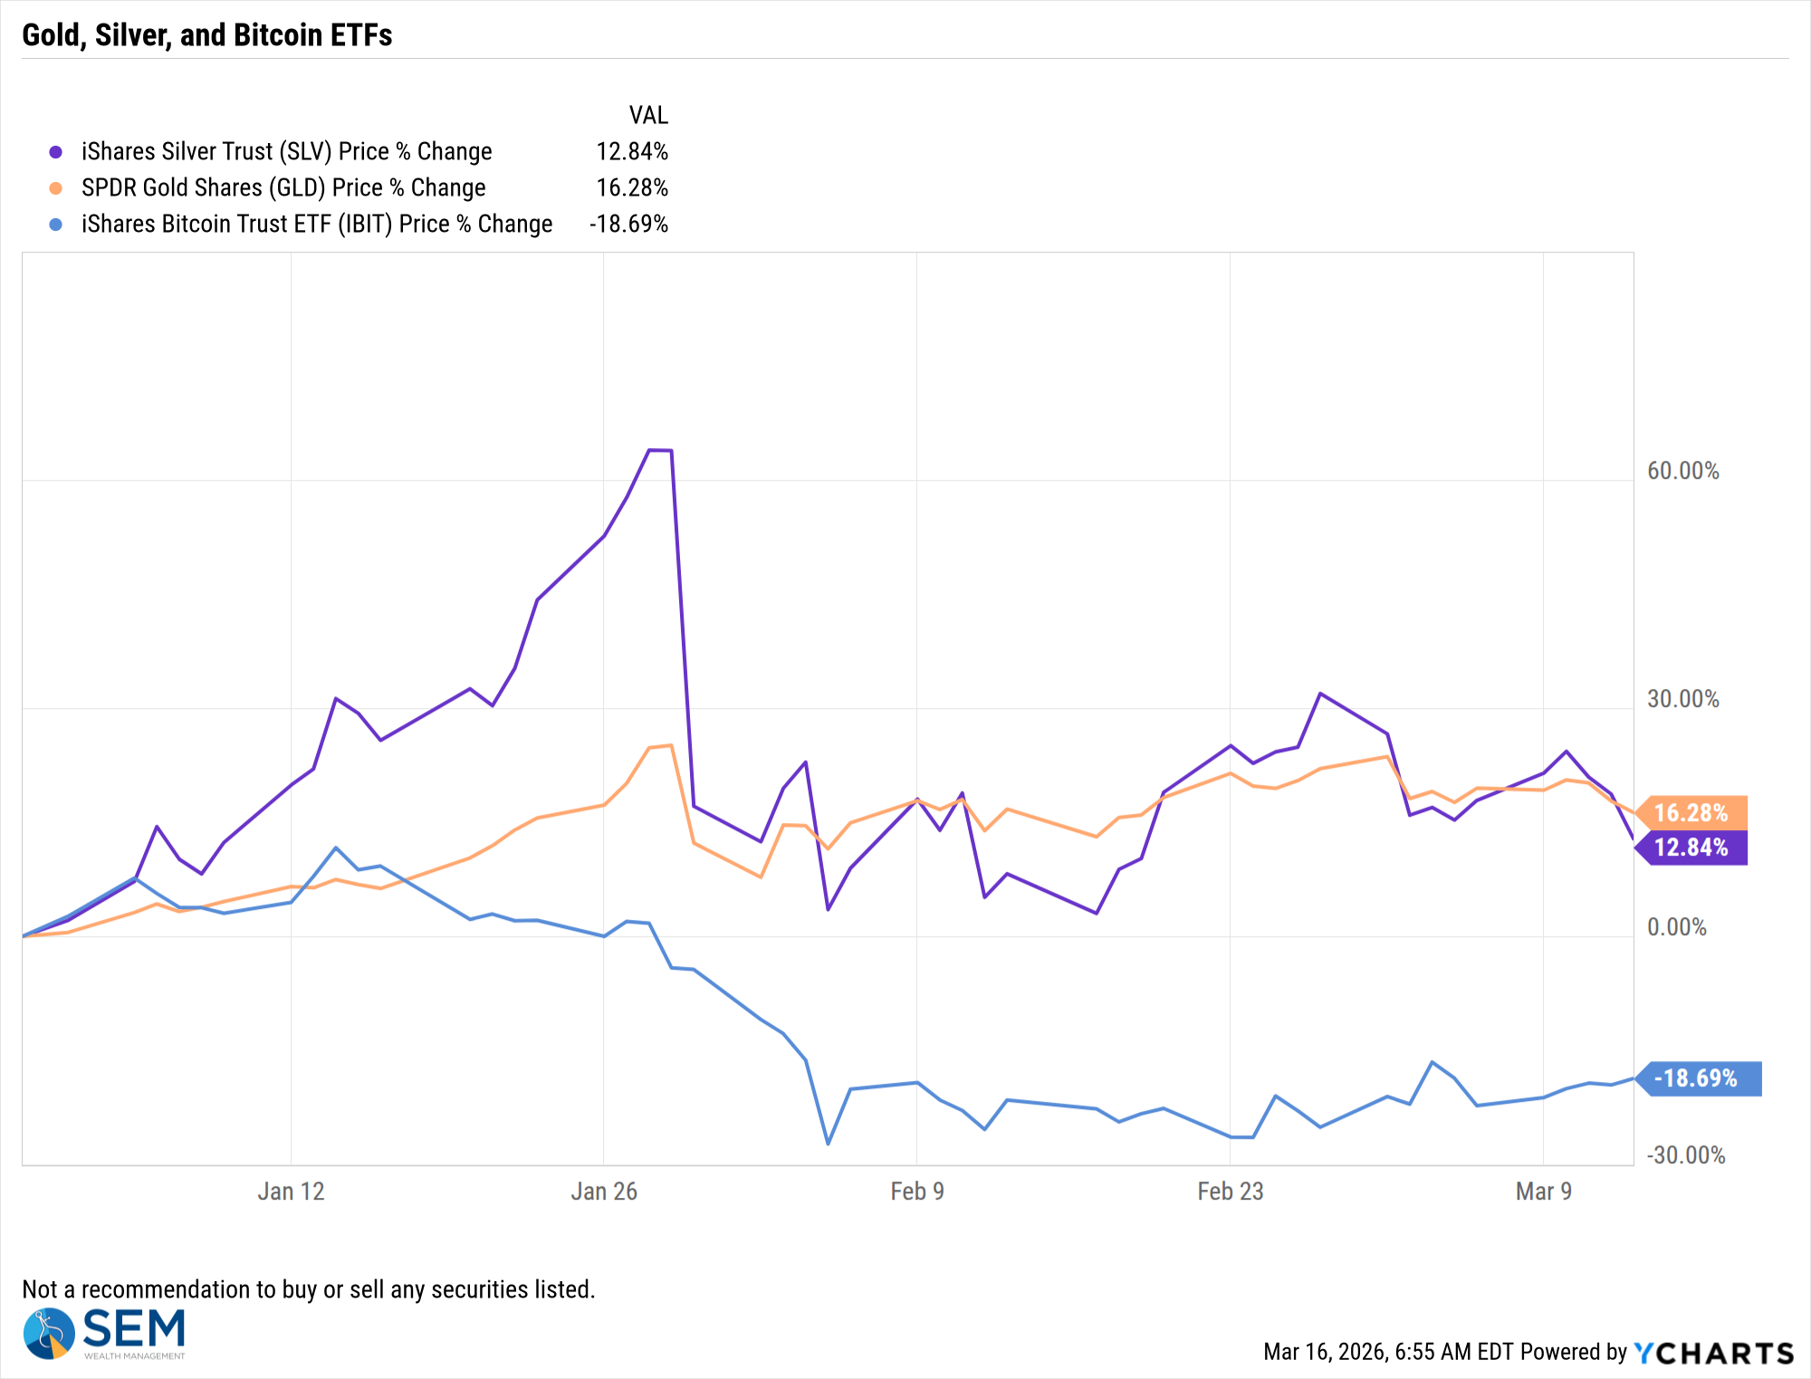Click the SEM Wealth Management logo
Viewport: 1811px width, 1379px height.
(104, 1333)
